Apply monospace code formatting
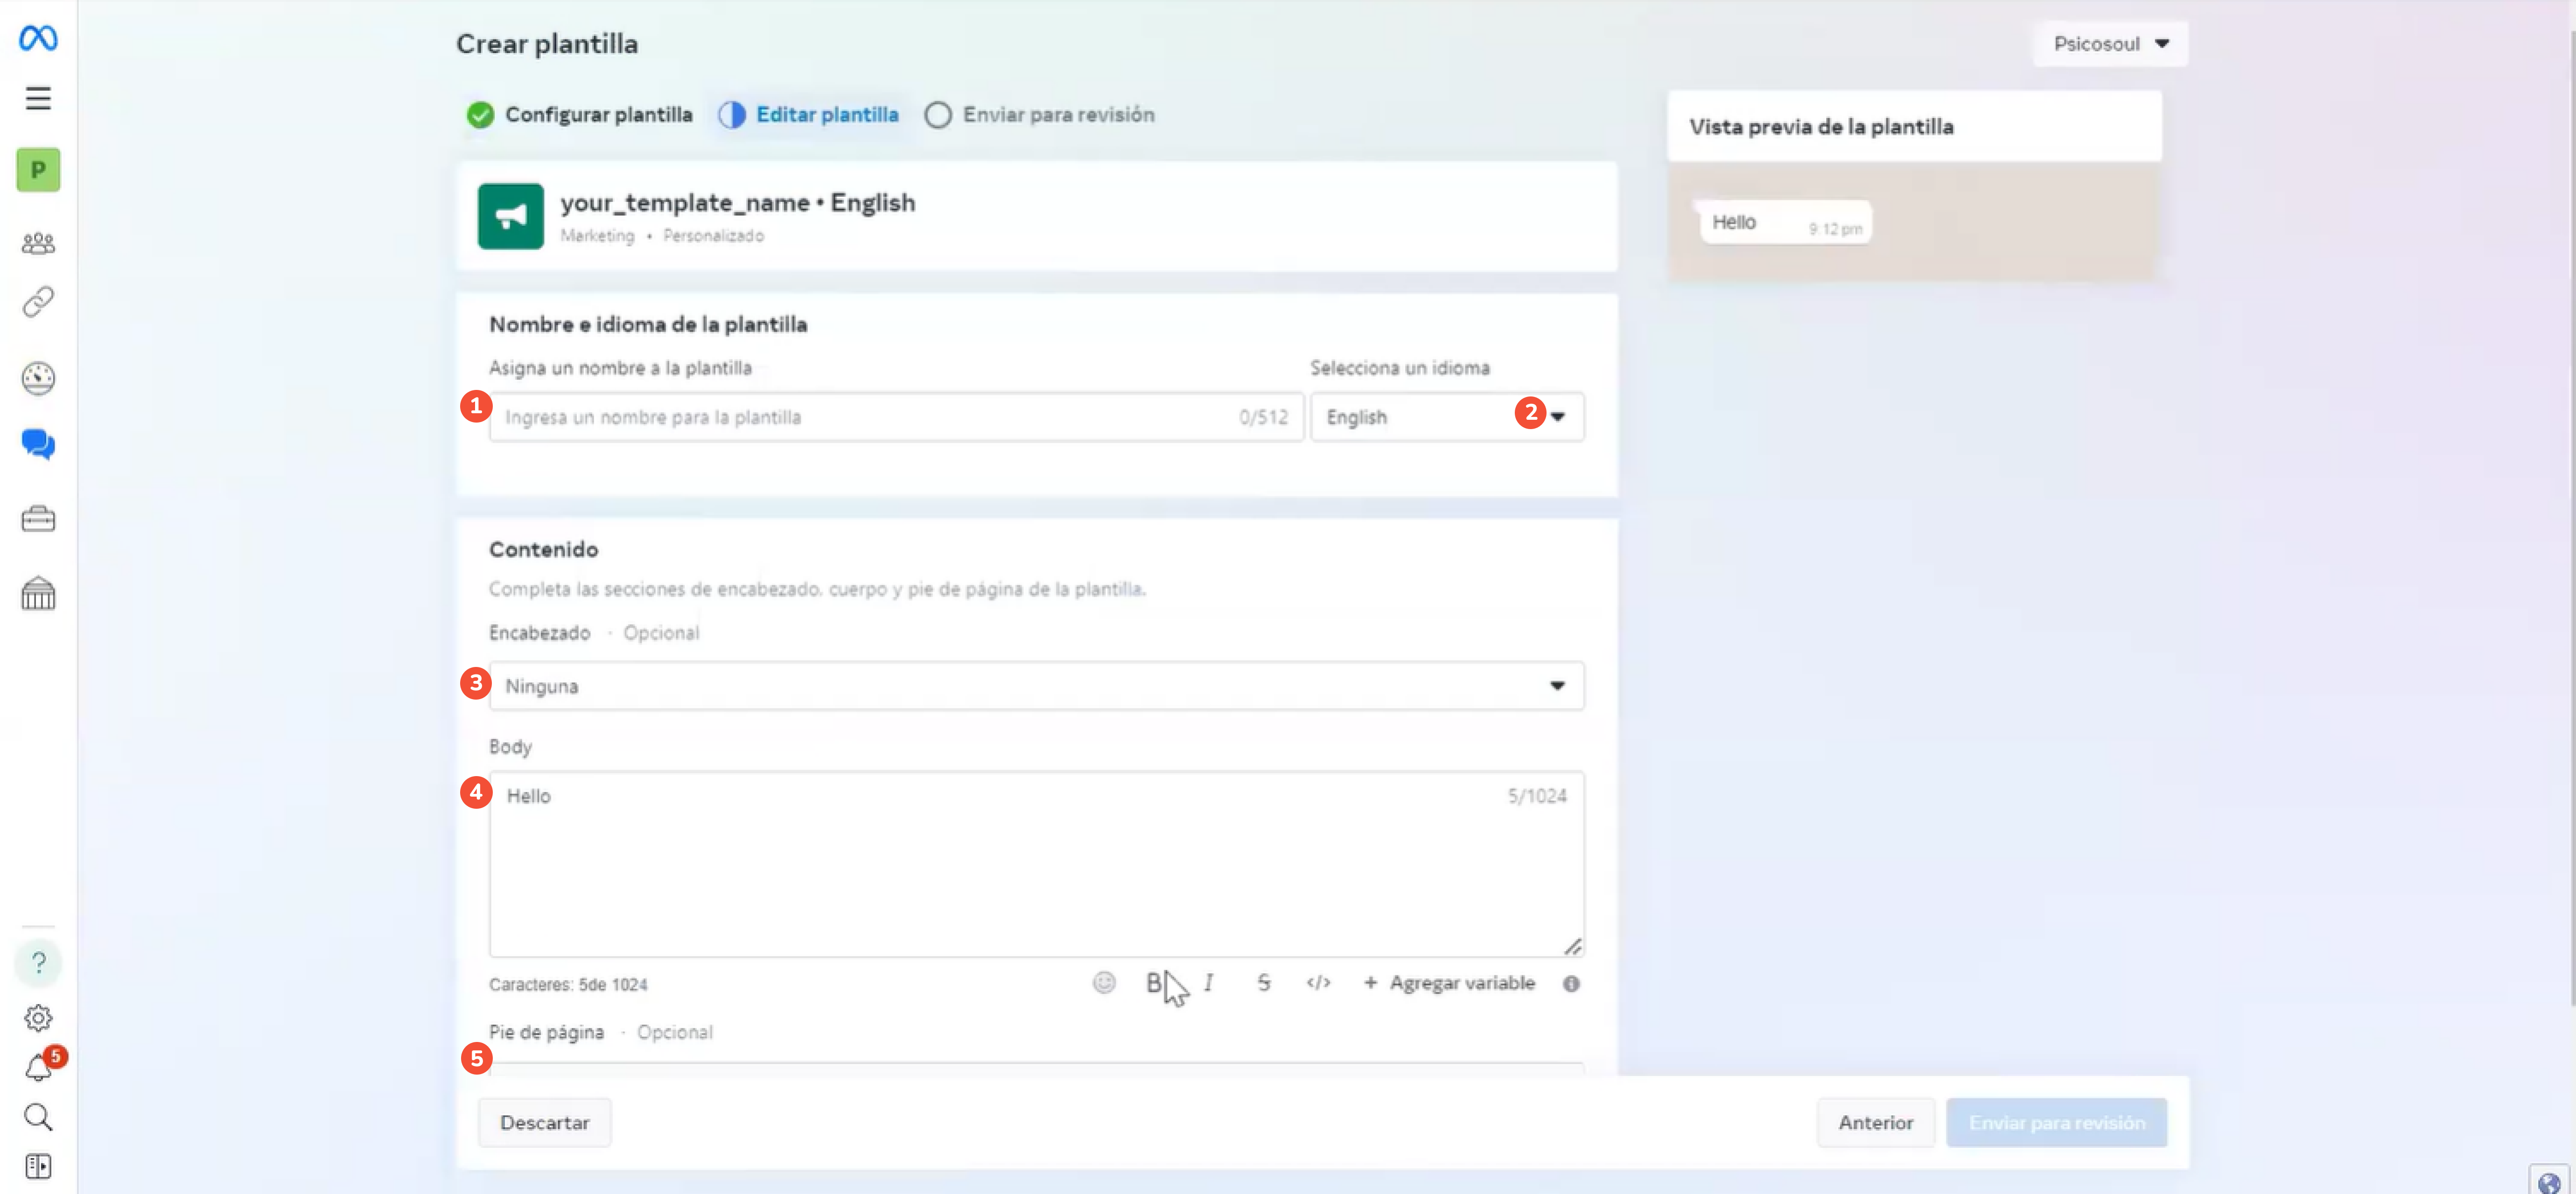2576x1194 pixels. click(1318, 983)
